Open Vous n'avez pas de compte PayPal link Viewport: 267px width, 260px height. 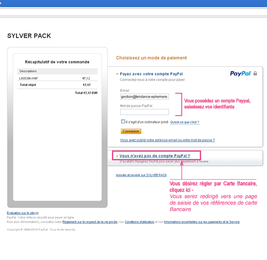point(155,156)
